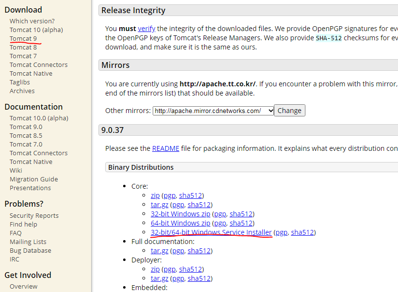Open pgp for 64-bit Windows zip
The width and height of the screenshot is (398, 292).
click(x=220, y=223)
